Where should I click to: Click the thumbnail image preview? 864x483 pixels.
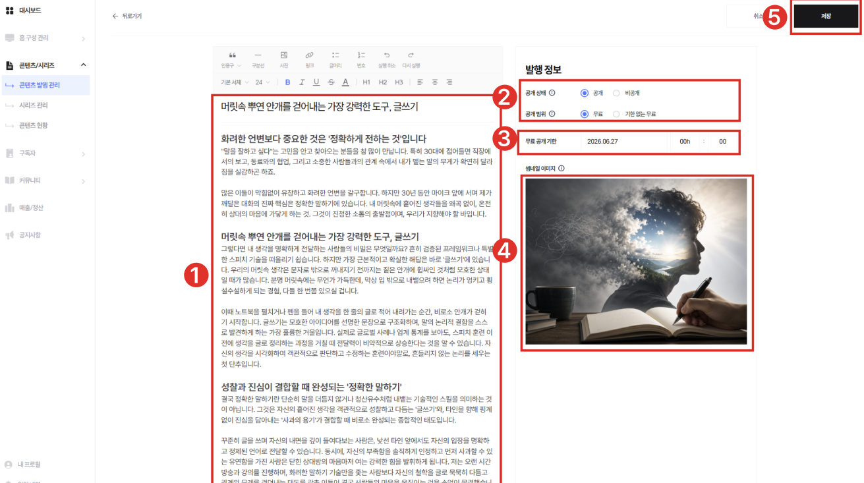coord(637,262)
